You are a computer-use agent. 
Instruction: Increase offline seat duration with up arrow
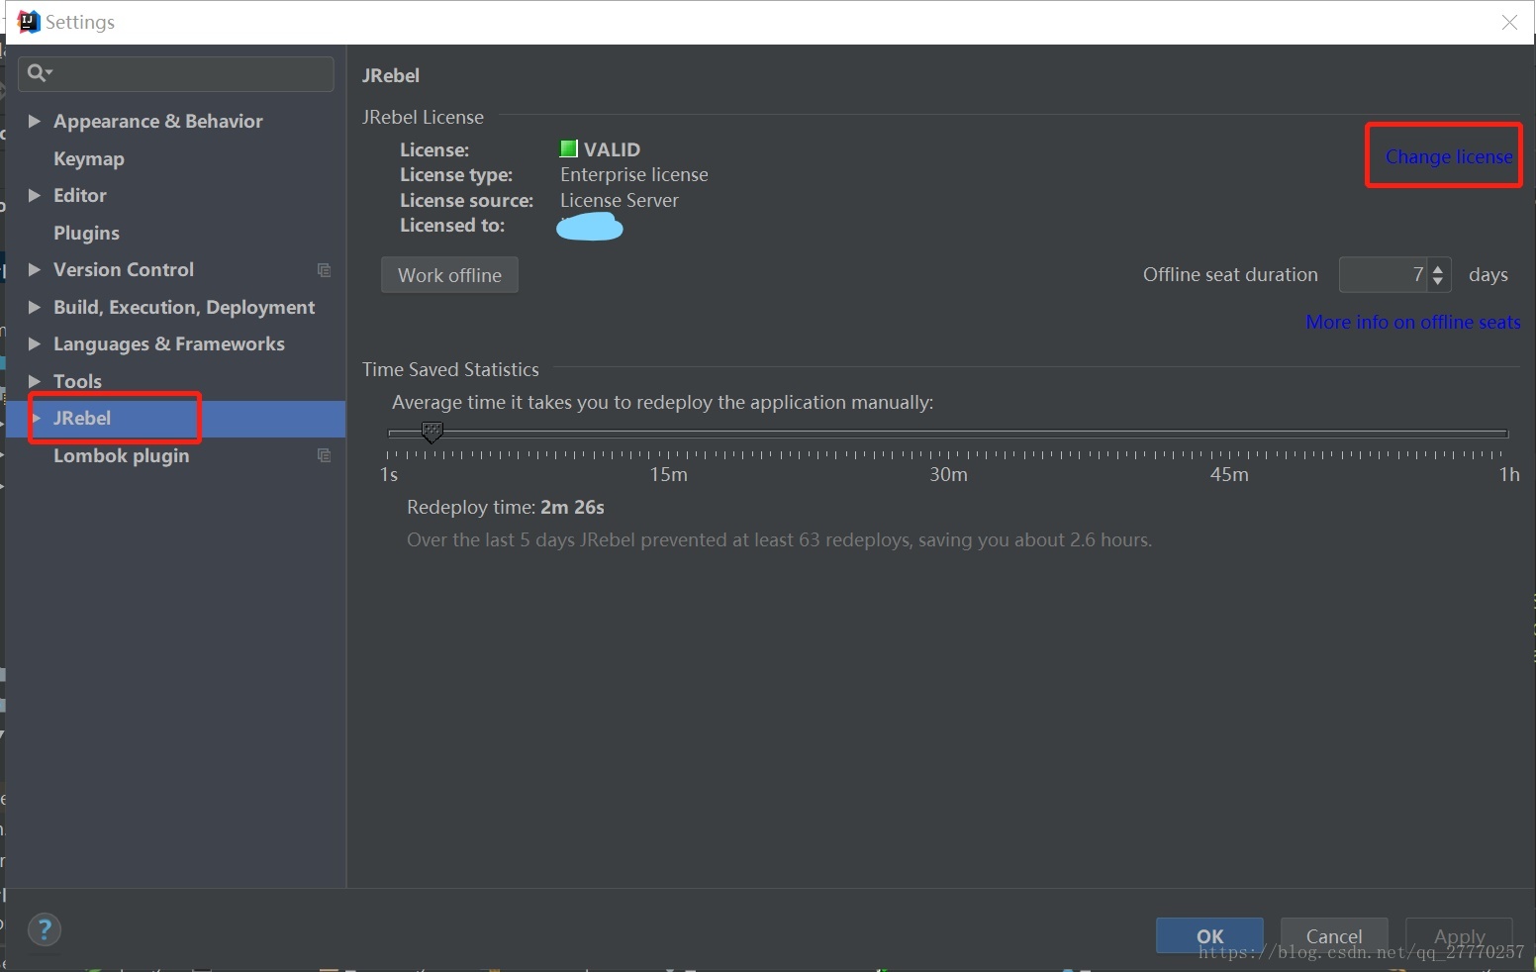1438,268
